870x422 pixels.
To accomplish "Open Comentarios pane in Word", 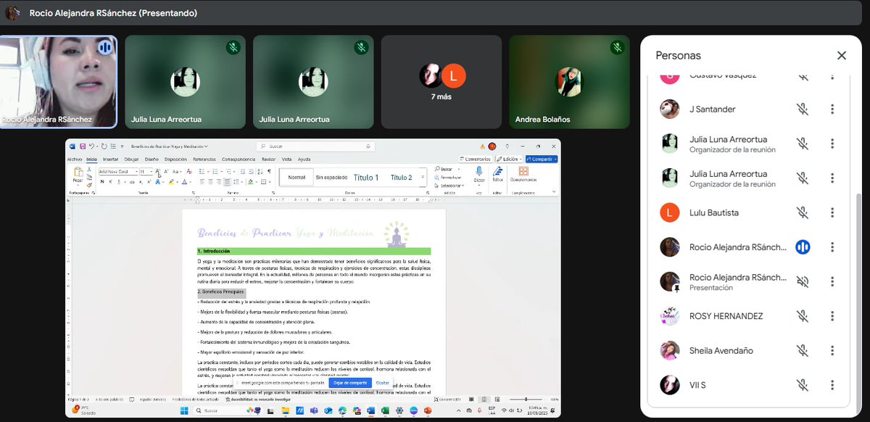I will coord(476,159).
